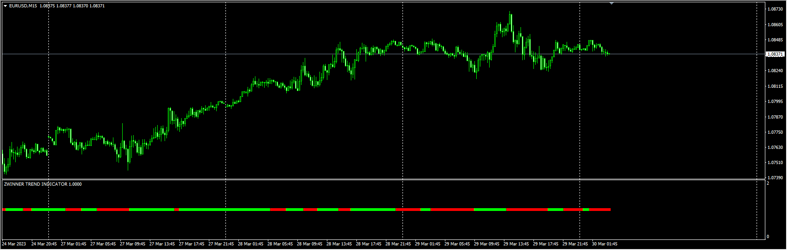This screenshot has height=250, width=787.
Task: Click the 27 Mar 21:45 time label
Action: [x=221, y=244]
